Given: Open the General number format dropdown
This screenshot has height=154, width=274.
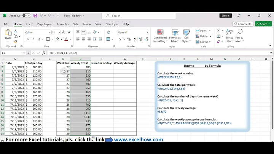Looking at the screenshot, I should [x=148, y=32].
